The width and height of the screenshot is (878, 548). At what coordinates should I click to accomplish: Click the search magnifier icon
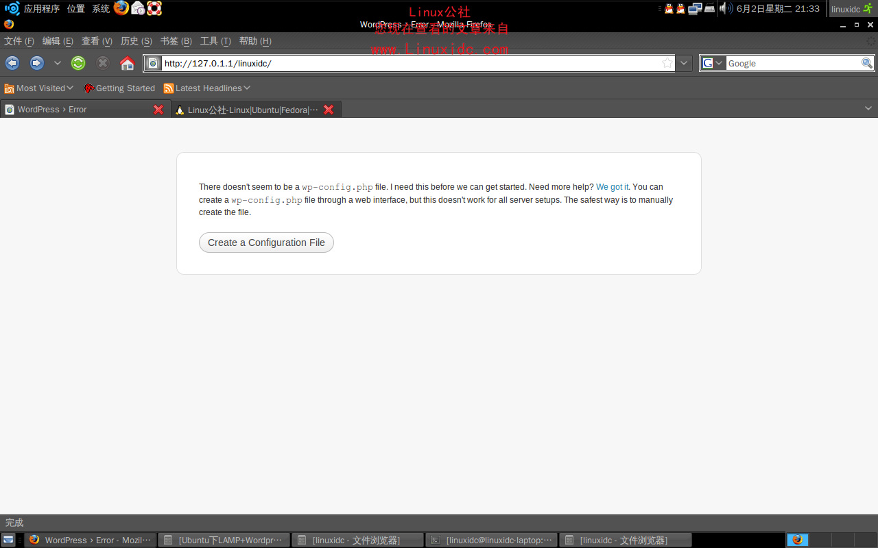pos(867,63)
